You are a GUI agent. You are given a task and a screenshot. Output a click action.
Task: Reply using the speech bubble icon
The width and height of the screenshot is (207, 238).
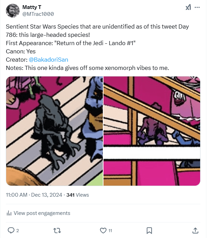pyautogui.click(x=11, y=230)
